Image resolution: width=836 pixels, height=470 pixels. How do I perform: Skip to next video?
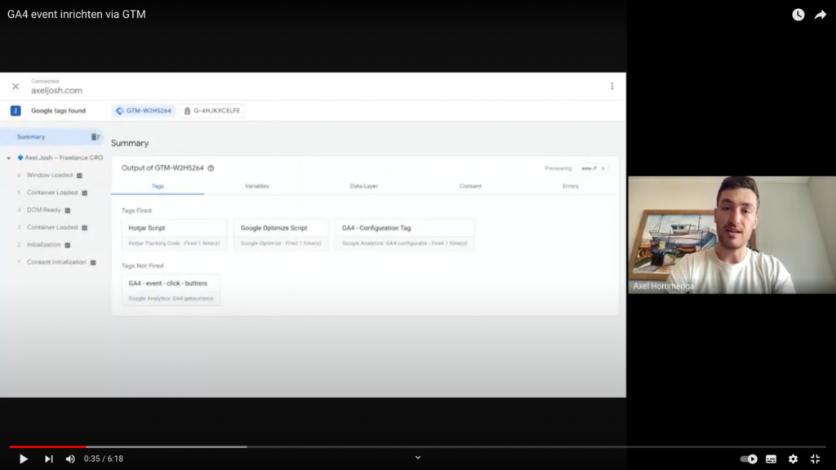click(x=48, y=459)
